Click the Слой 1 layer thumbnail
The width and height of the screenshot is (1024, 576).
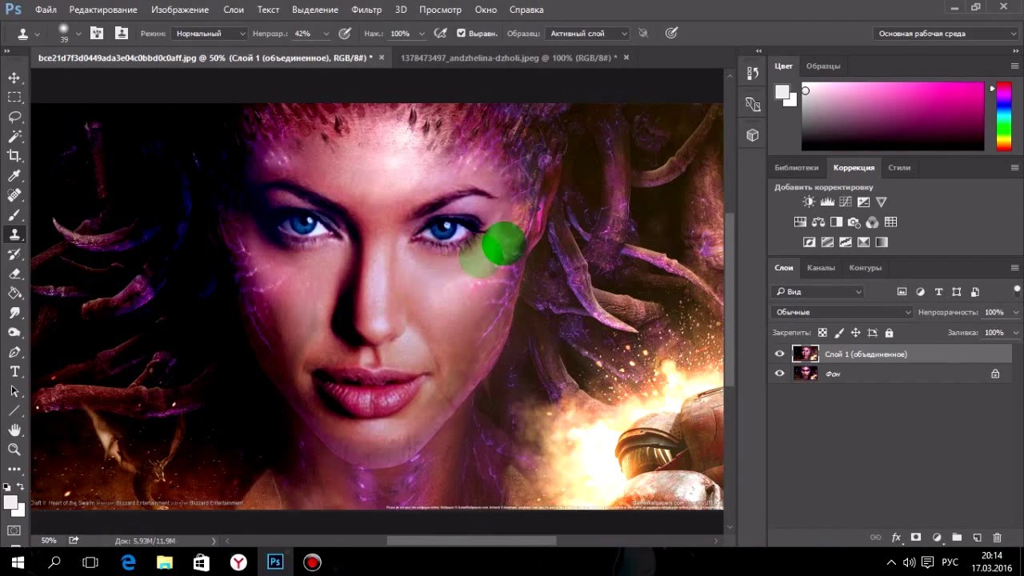pos(805,354)
